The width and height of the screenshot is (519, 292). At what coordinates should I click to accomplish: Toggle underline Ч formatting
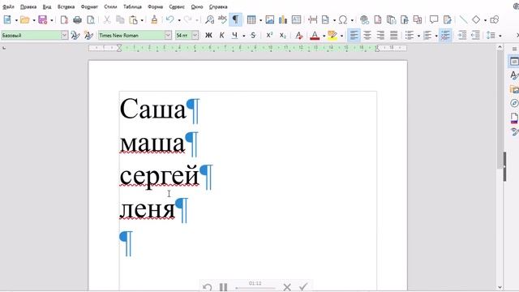[x=234, y=36]
